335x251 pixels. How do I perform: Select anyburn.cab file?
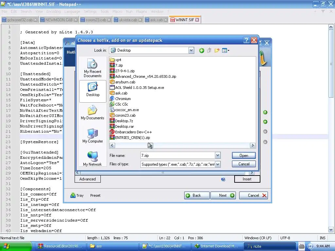click(x=123, y=82)
